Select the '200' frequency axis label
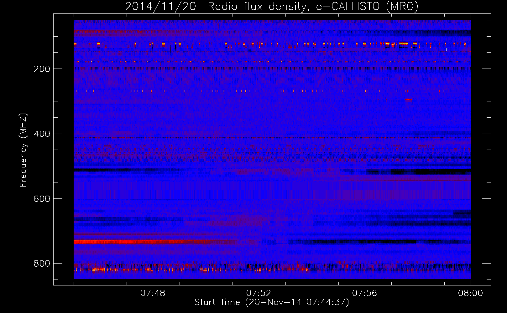 click(42, 69)
